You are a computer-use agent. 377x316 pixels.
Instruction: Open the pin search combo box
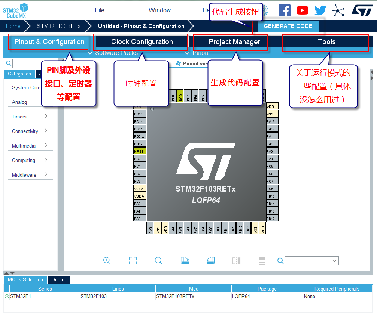[x=311, y=261]
